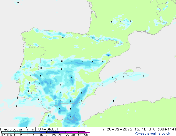Click the 0.1–0.5 mm legend color box
This screenshot has height=136, width=176.
[x=5, y=132]
